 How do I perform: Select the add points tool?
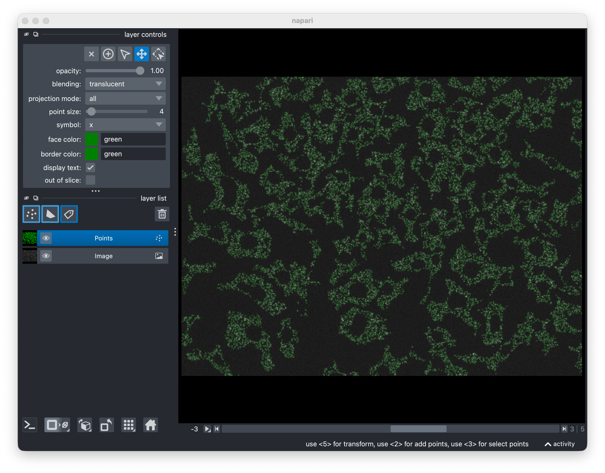108,54
